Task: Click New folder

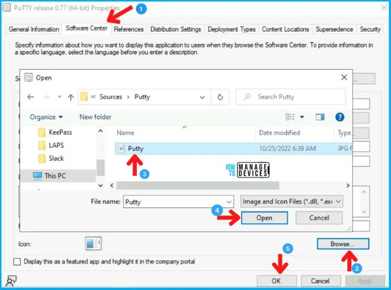Action: 95,117
